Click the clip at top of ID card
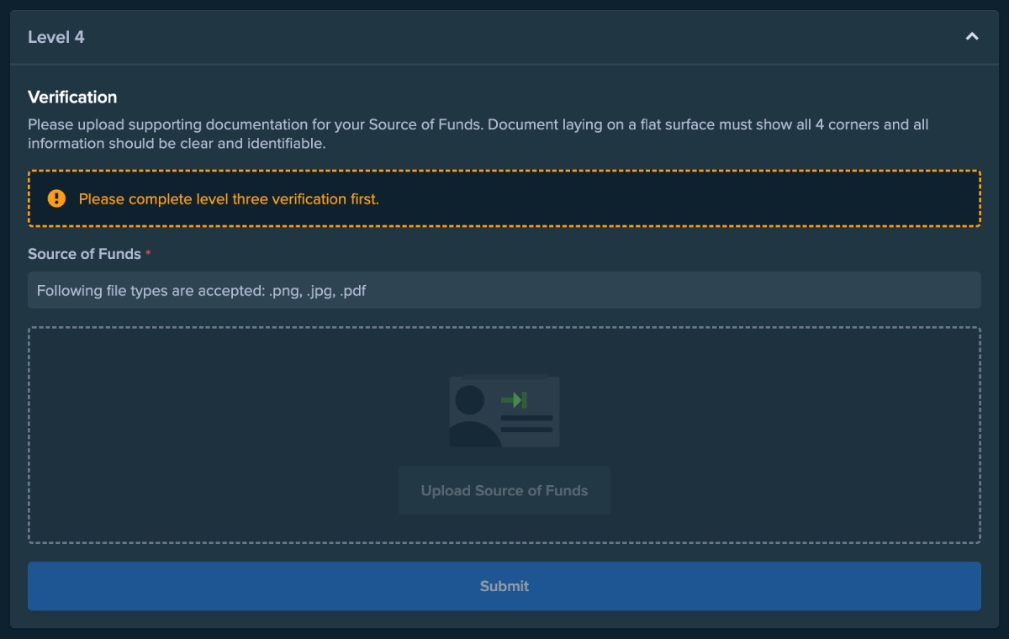Screen dimensions: 1009x639 (x=504, y=376)
